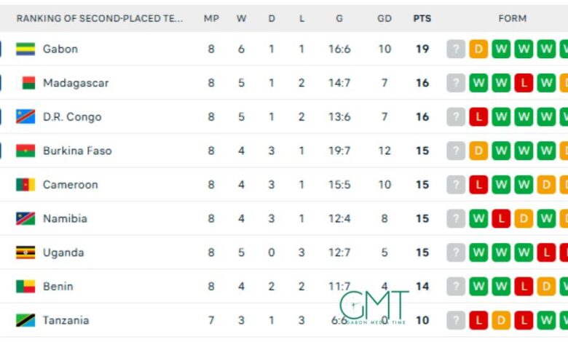Click the D.R. Congo flag icon

pyautogui.click(x=25, y=117)
